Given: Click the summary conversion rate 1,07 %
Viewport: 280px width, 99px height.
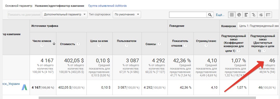Looking at the screenshot, I should (x=238, y=60).
